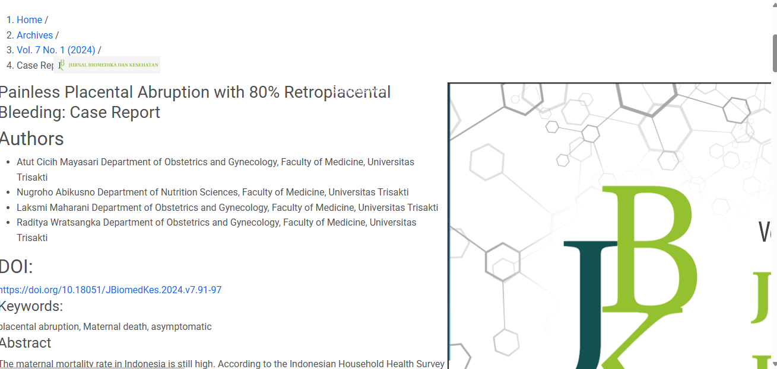Click the vertical scrollbar thumb
Viewport: 777px width, 369px height.
774,53
